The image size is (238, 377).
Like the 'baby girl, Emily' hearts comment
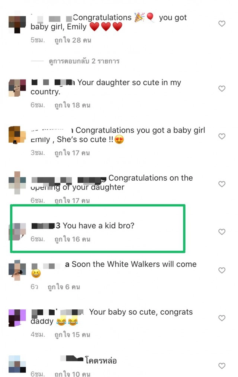(222, 23)
